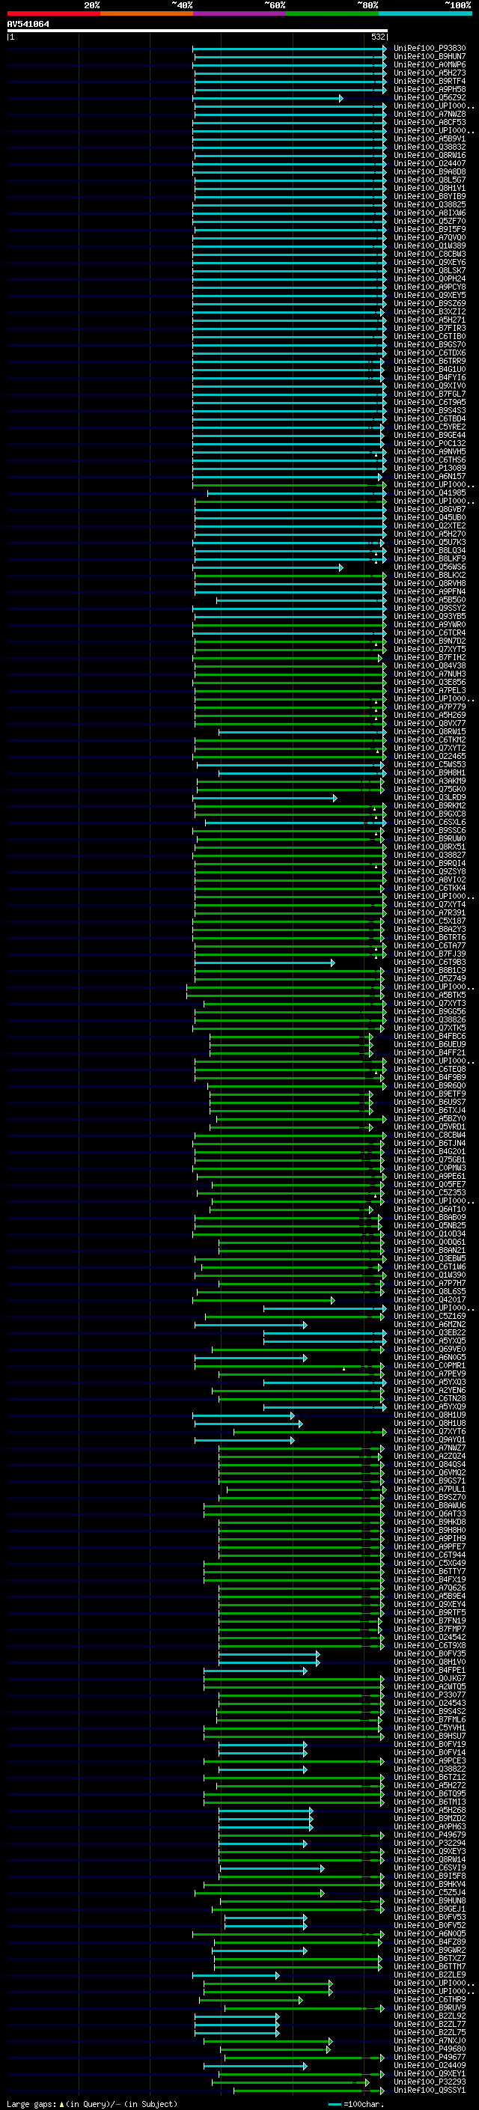The width and height of the screenshot is (479, 2110).
Task: Open hit UniRef100_A0MWP6
Action: [x=430, y=64]
